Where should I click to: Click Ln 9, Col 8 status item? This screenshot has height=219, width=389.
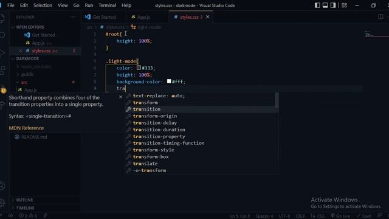click(240, 216)
